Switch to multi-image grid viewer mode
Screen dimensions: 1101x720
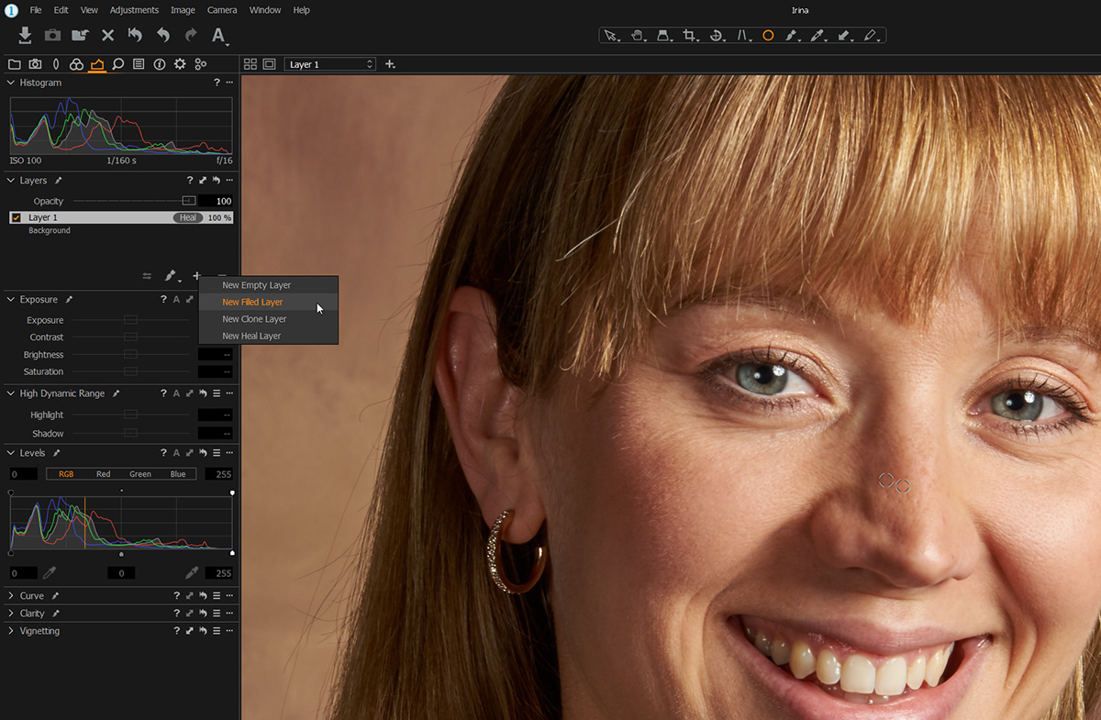pos(250,64)
